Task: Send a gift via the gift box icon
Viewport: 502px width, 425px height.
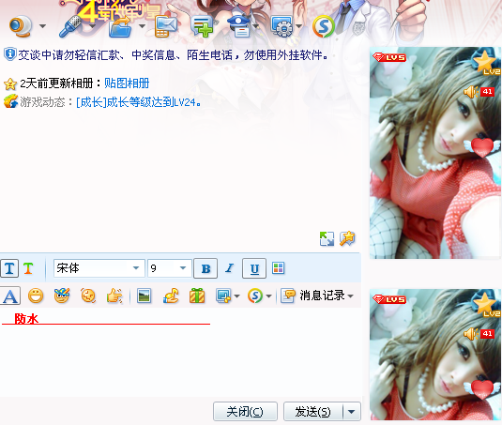Action: [197, 296]
